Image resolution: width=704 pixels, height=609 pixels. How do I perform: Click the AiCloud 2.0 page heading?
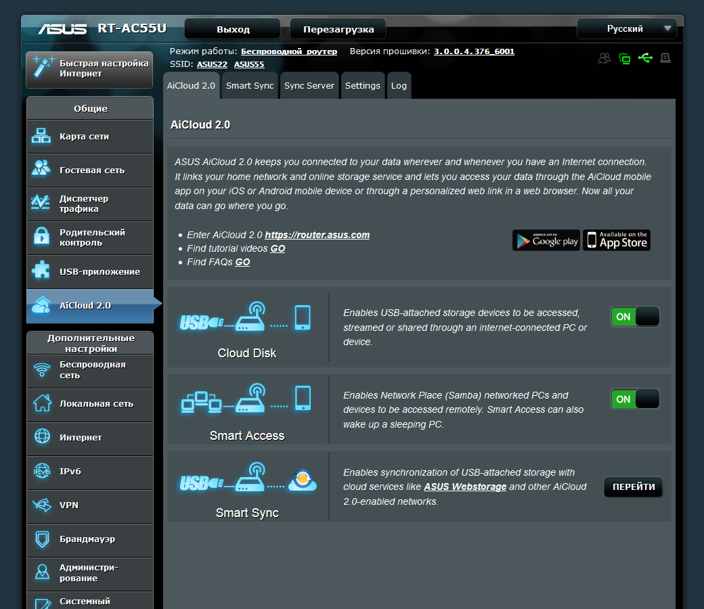click(x=200, y=125)
